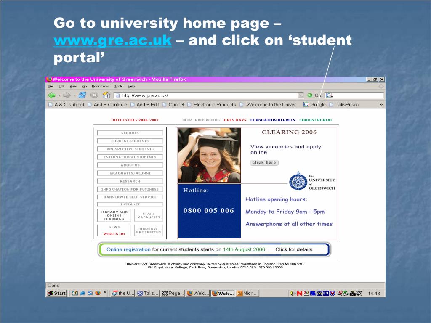Open the 'Electronic Products' bookmark
This screenshot has height=323, width=431.
[211, 105]
